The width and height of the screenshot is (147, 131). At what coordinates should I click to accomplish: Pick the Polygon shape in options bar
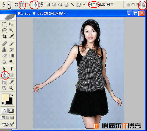click(x=66, y=5)
